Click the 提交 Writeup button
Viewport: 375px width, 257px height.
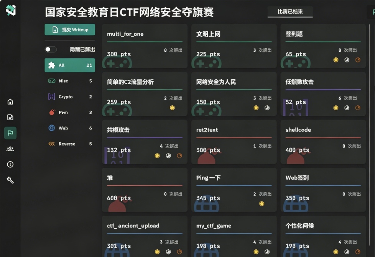70,29
